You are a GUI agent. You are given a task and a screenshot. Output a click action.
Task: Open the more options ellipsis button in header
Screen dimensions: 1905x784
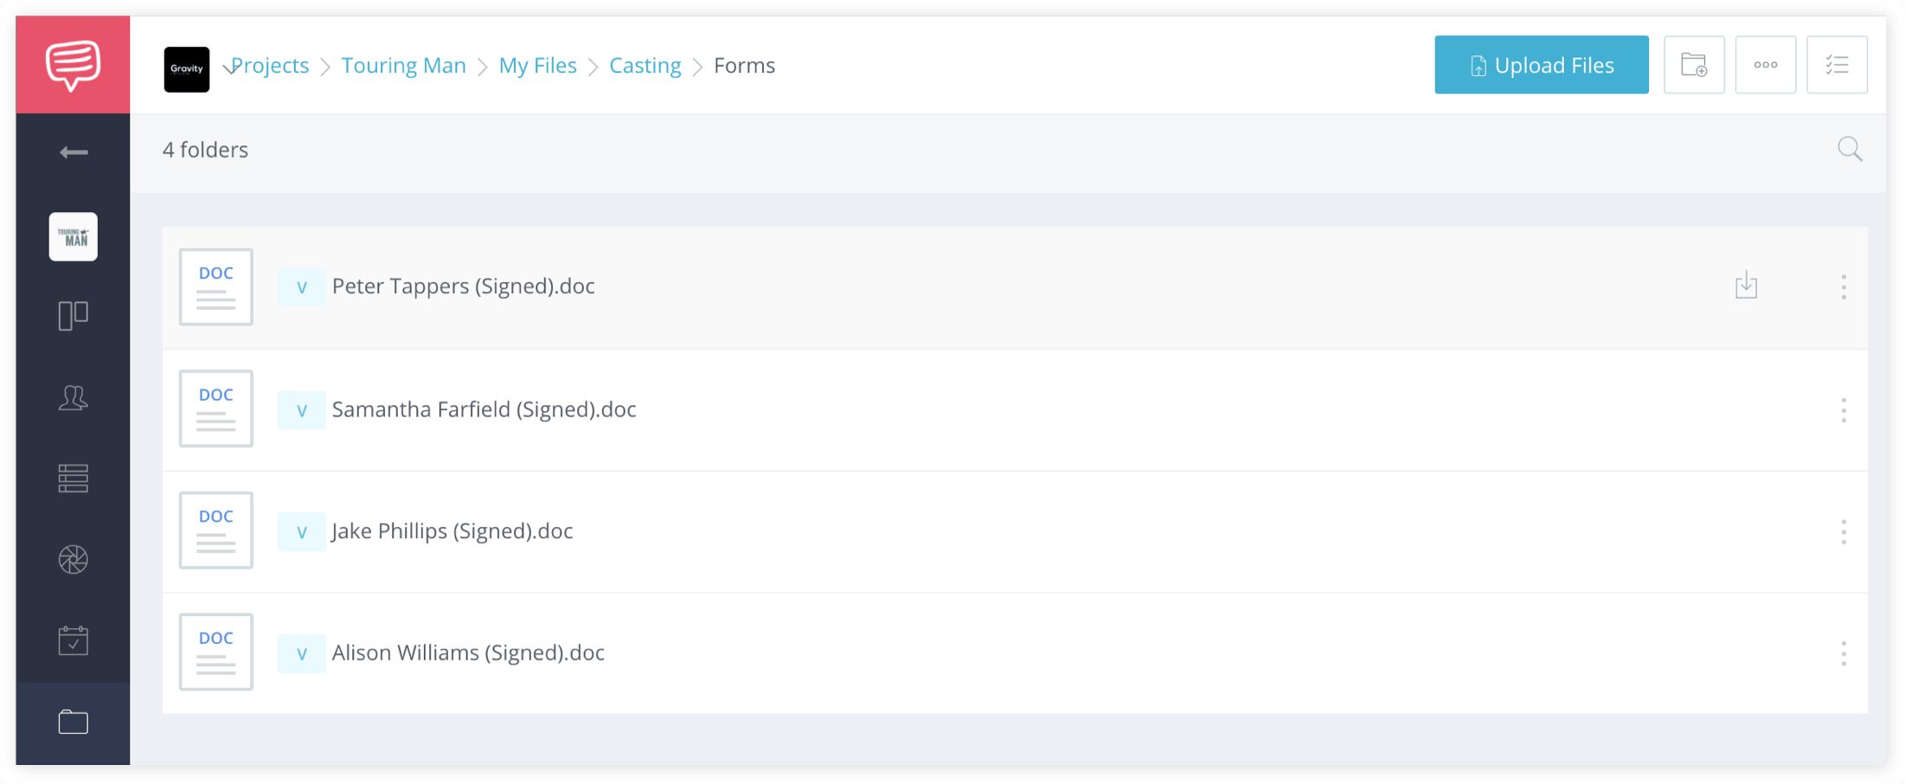(x=1765, y=65)
